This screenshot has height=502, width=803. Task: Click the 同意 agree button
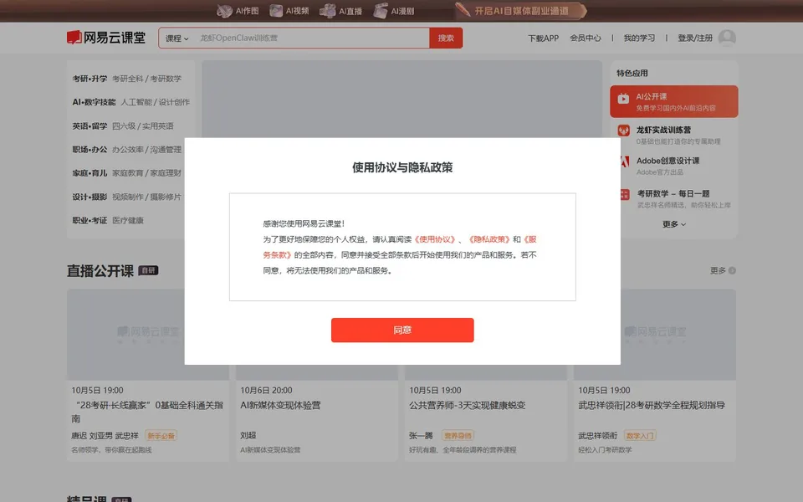pos(402,330)
